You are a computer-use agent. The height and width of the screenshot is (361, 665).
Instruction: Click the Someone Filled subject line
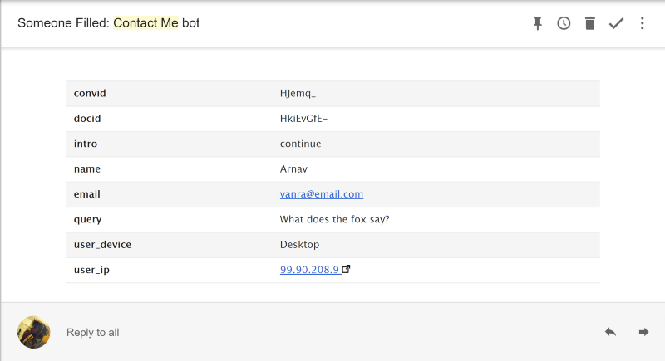[x=109, y=23]
